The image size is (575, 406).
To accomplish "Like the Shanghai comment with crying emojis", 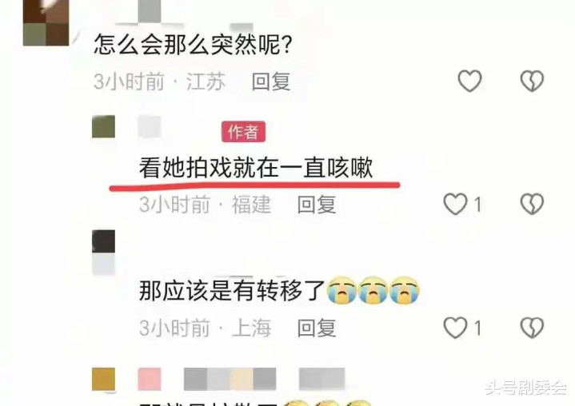I will coord(456,327).
